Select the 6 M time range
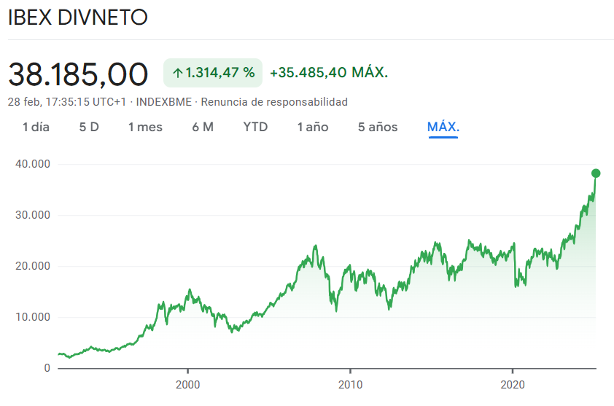The width and height of the screenshot is (614, 406). pos(203,127)
